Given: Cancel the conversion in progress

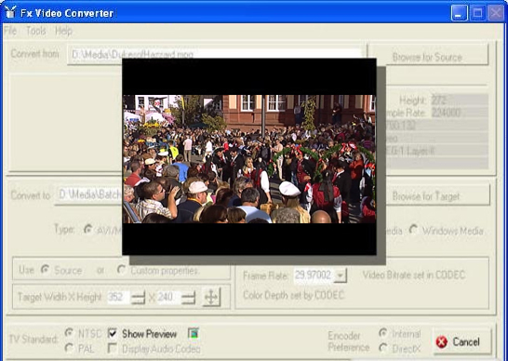Looking at the screenshot, I should (462, 341).
